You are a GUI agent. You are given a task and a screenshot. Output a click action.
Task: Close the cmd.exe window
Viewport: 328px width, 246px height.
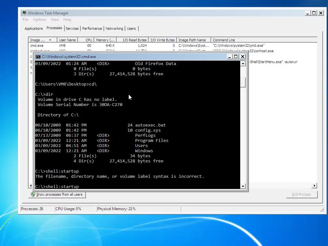(242, 57)
